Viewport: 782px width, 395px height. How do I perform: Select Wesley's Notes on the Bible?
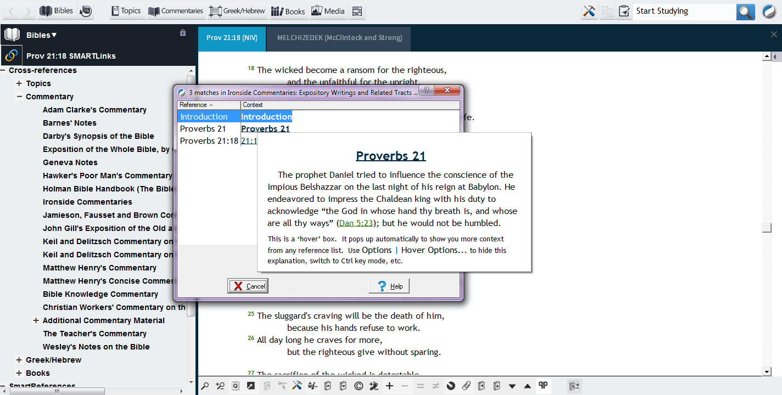point(96,347)
